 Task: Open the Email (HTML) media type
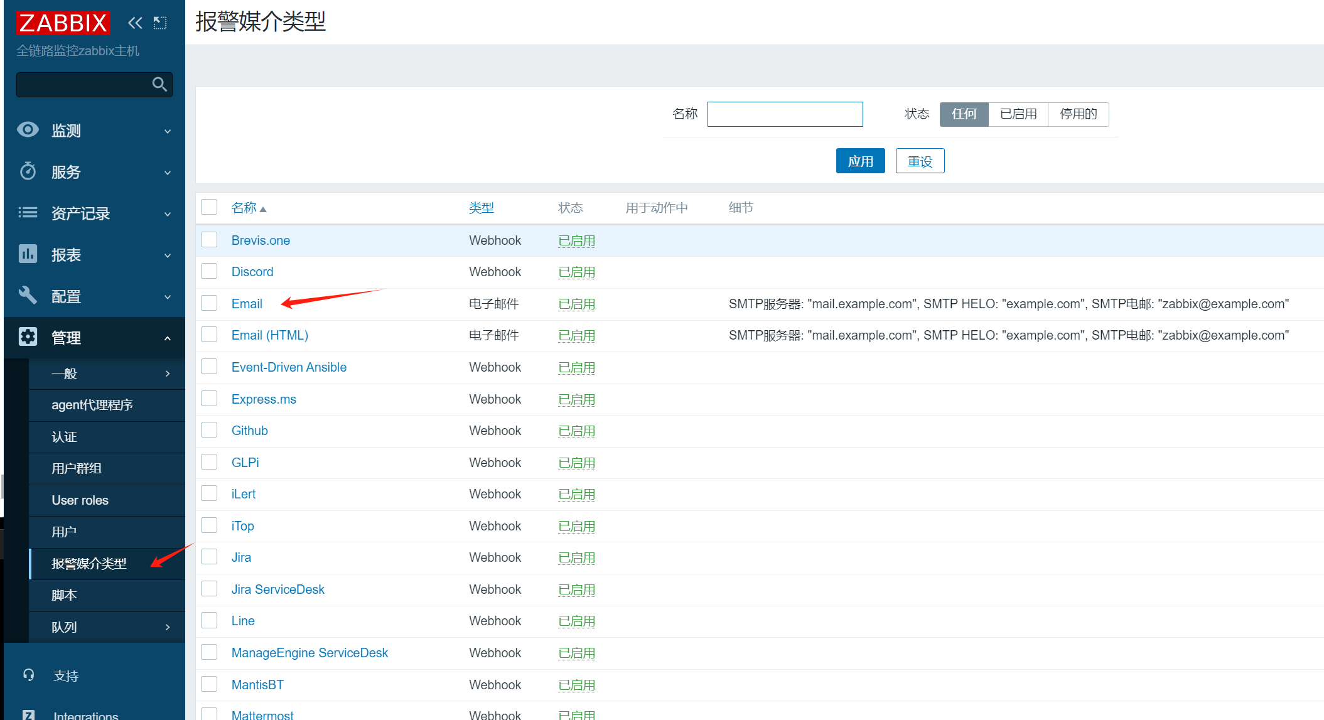coord(270,335)
